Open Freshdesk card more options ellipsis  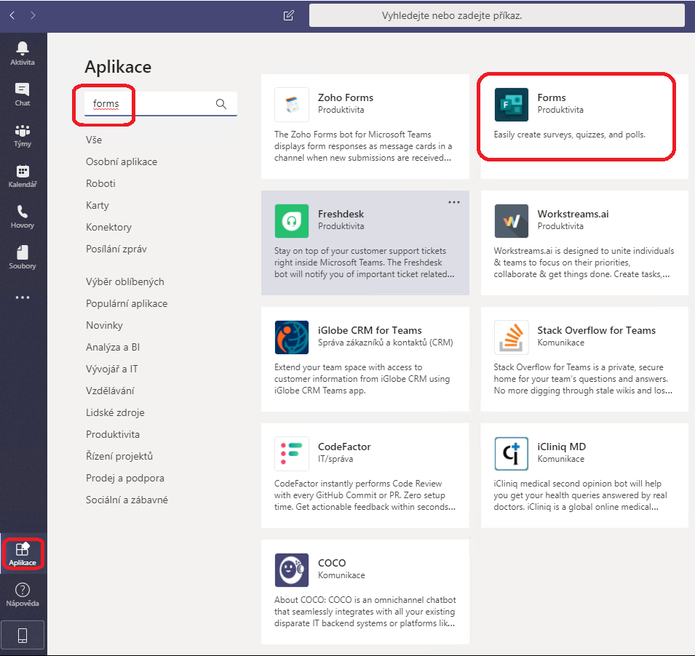[454, 202]
